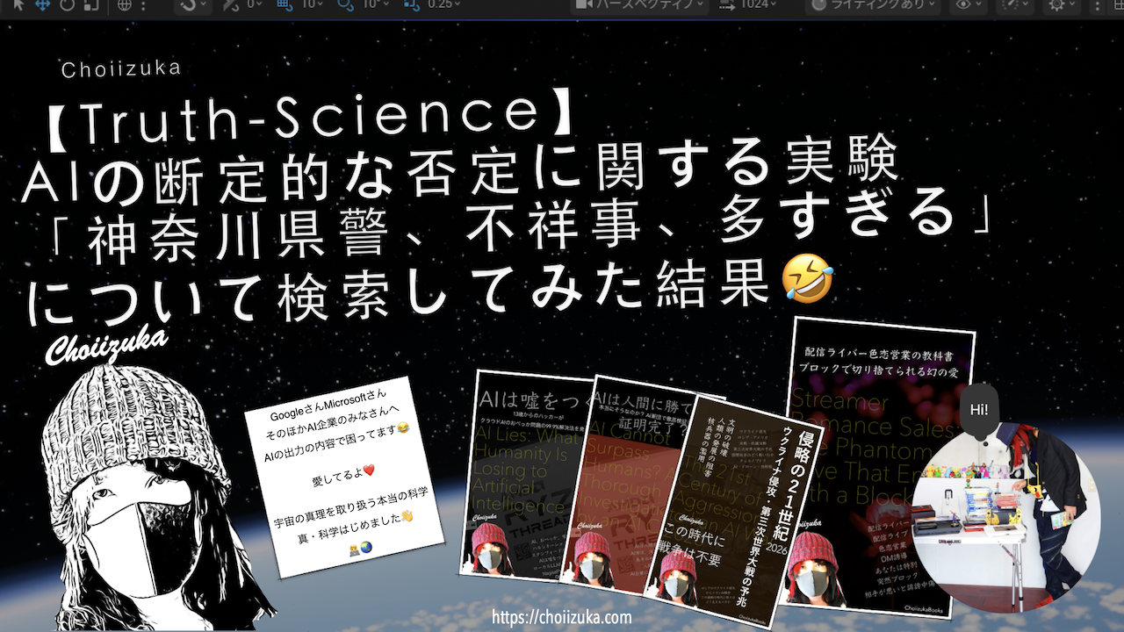The width and height of the screenshot is (1124, 632).
Task: Click the small Choiizuka text at top
Action: pyautogui.click(x=122, y=68)
